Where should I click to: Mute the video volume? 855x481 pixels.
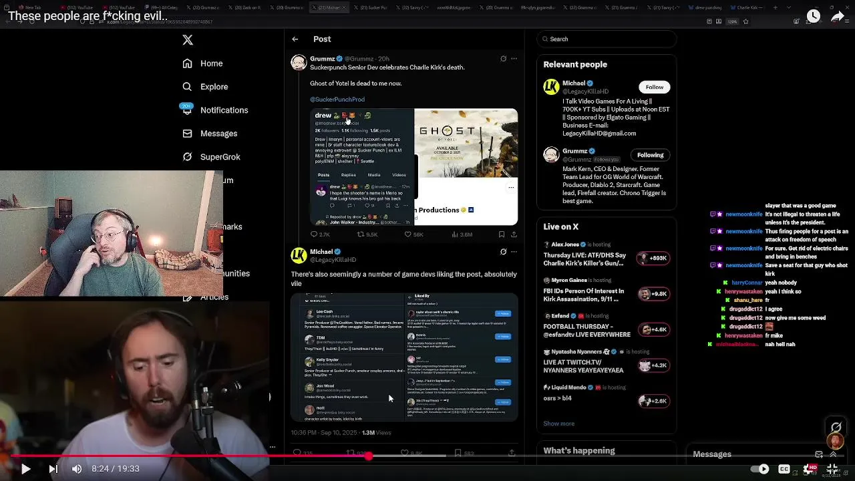click(x=77, y=469)
